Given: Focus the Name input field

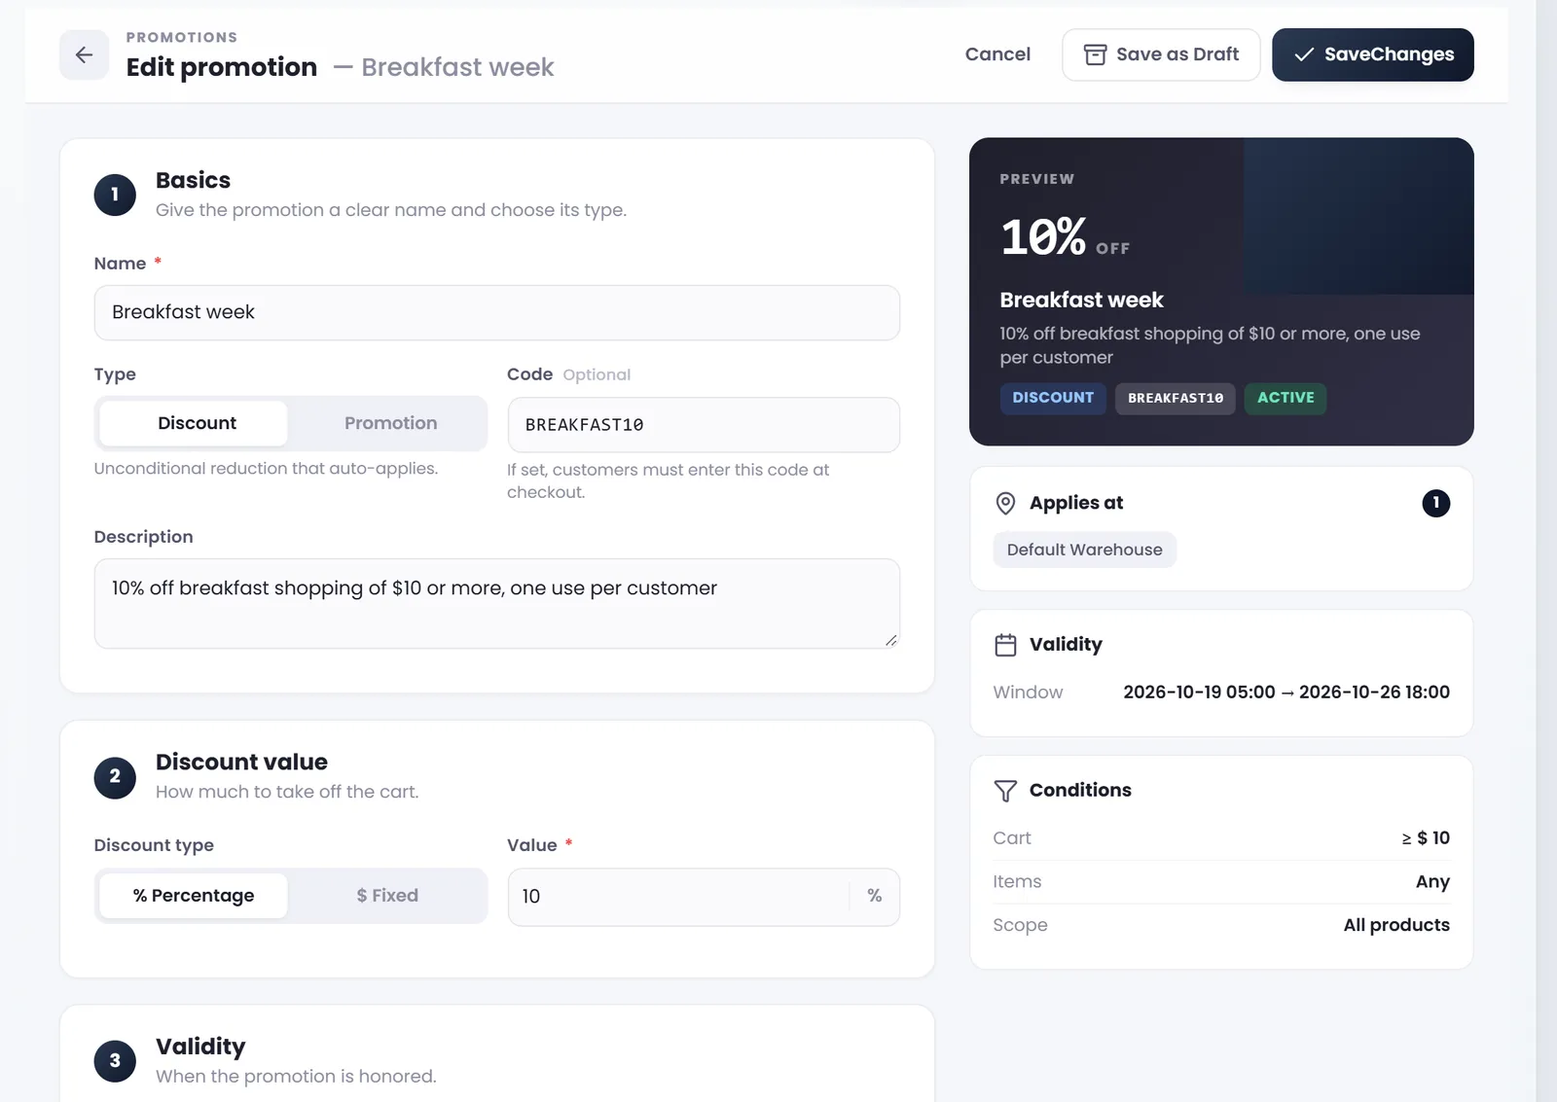Looking at the screenshot, I should pyautogui.click(x=496, y=312).
